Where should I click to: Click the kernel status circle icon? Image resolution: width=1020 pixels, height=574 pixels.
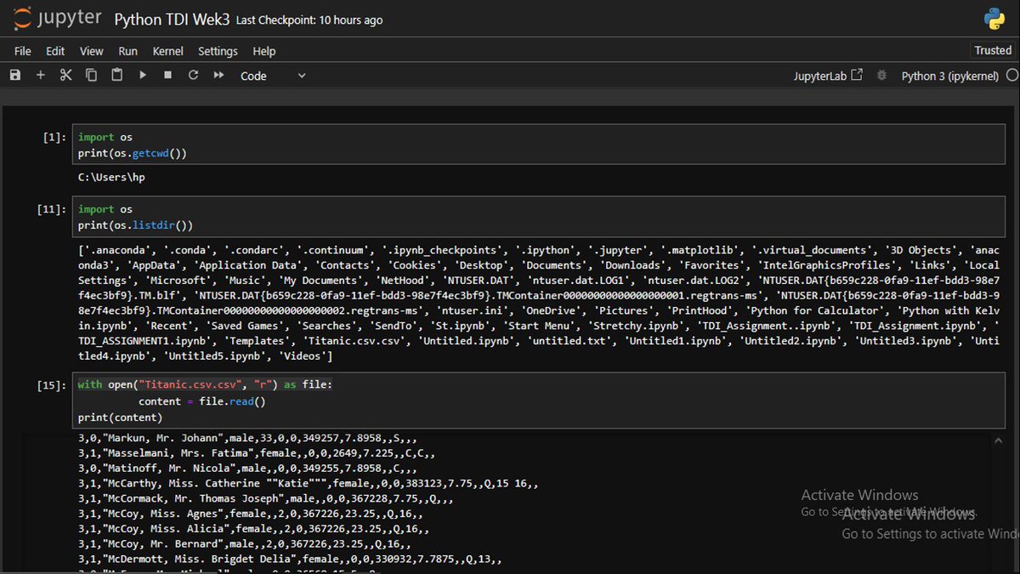tap(1011, 76)
